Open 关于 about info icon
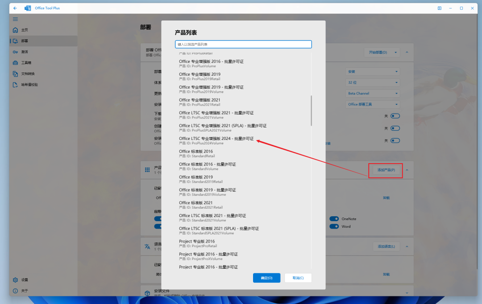 pos(15,291)
